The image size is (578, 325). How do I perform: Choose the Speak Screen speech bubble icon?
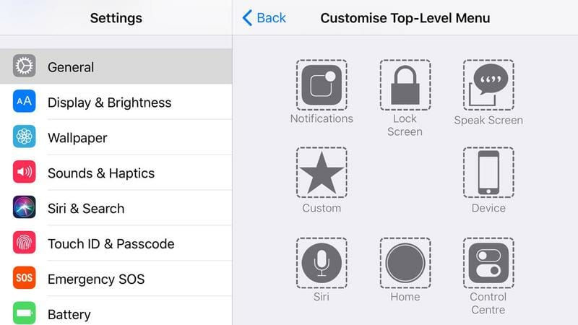[488, 85]
